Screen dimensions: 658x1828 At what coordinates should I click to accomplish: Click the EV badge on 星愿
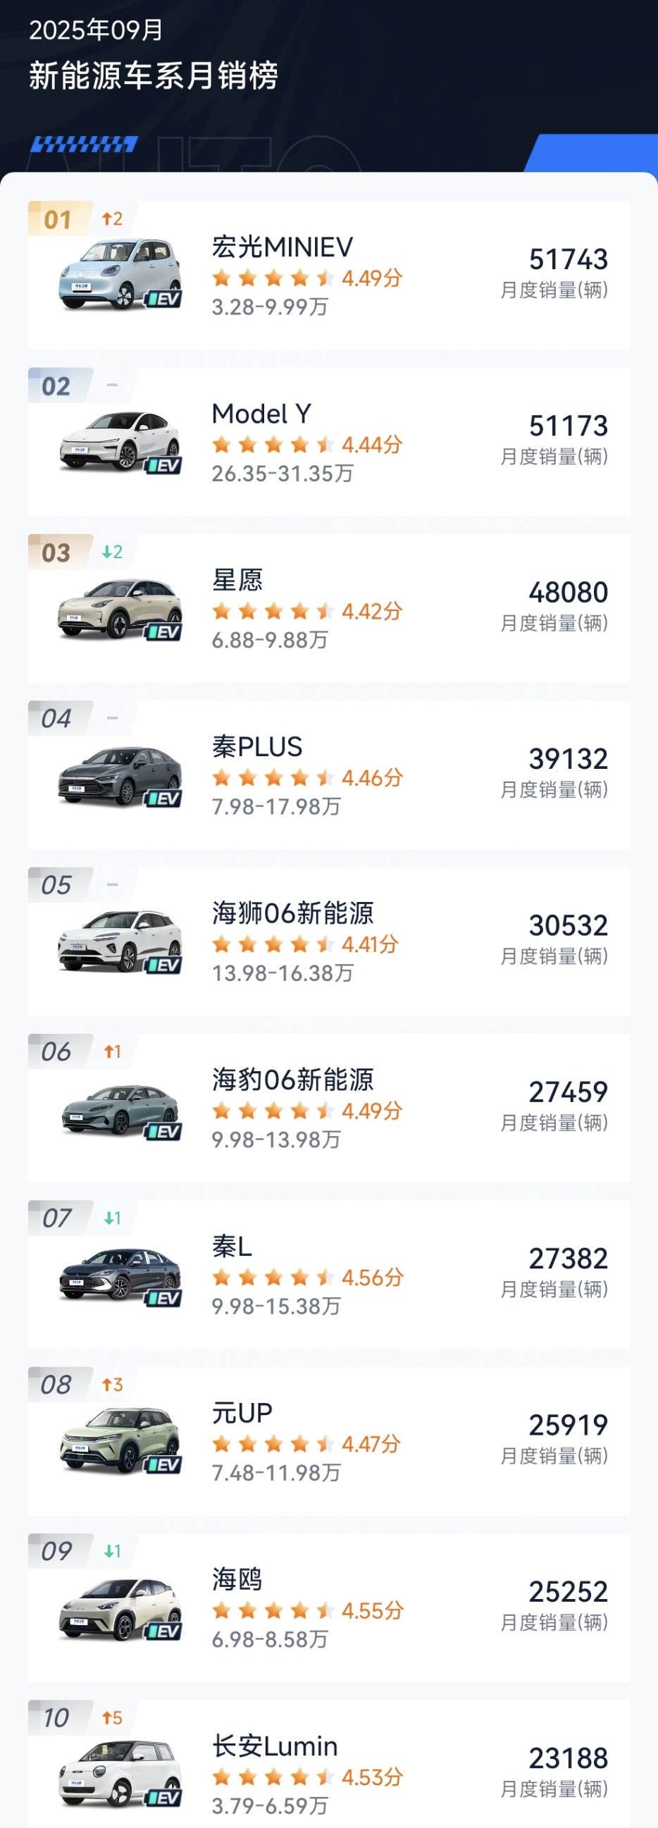(x=163, y=632)
